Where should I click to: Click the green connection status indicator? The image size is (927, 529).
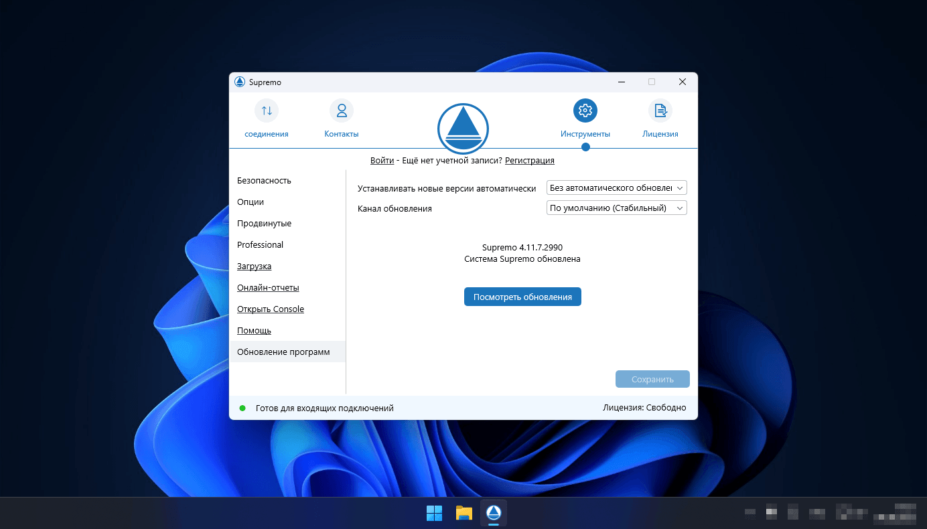tap(242, 408)
